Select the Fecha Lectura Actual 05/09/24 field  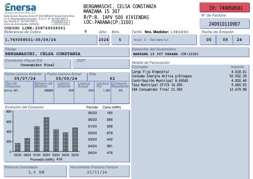pos(66,78)
